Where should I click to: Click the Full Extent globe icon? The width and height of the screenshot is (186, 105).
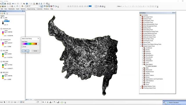tap(5, 4)
